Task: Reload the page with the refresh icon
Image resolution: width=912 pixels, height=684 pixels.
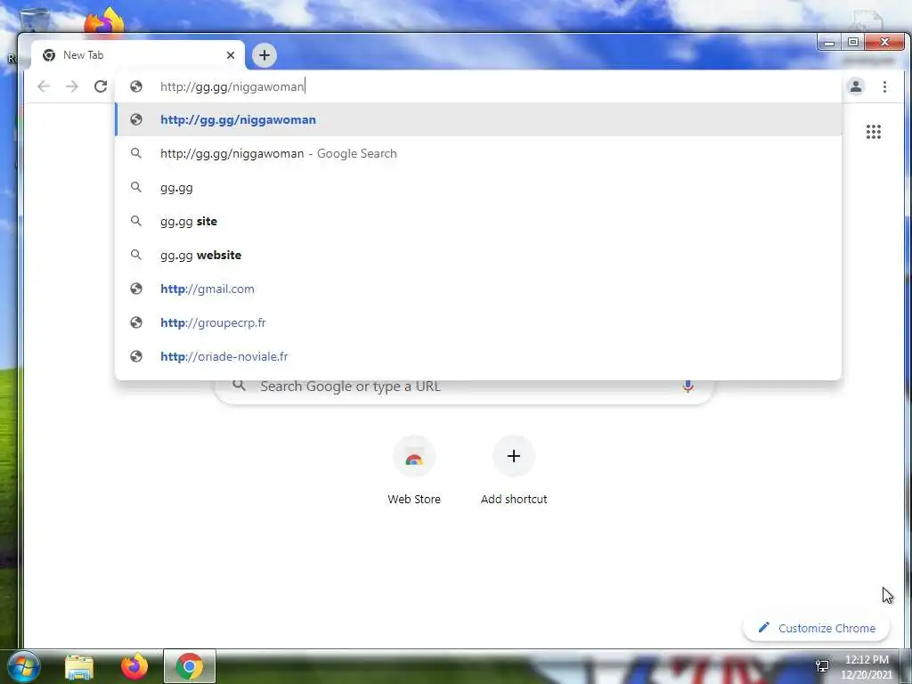Action: tap(101, 86)
